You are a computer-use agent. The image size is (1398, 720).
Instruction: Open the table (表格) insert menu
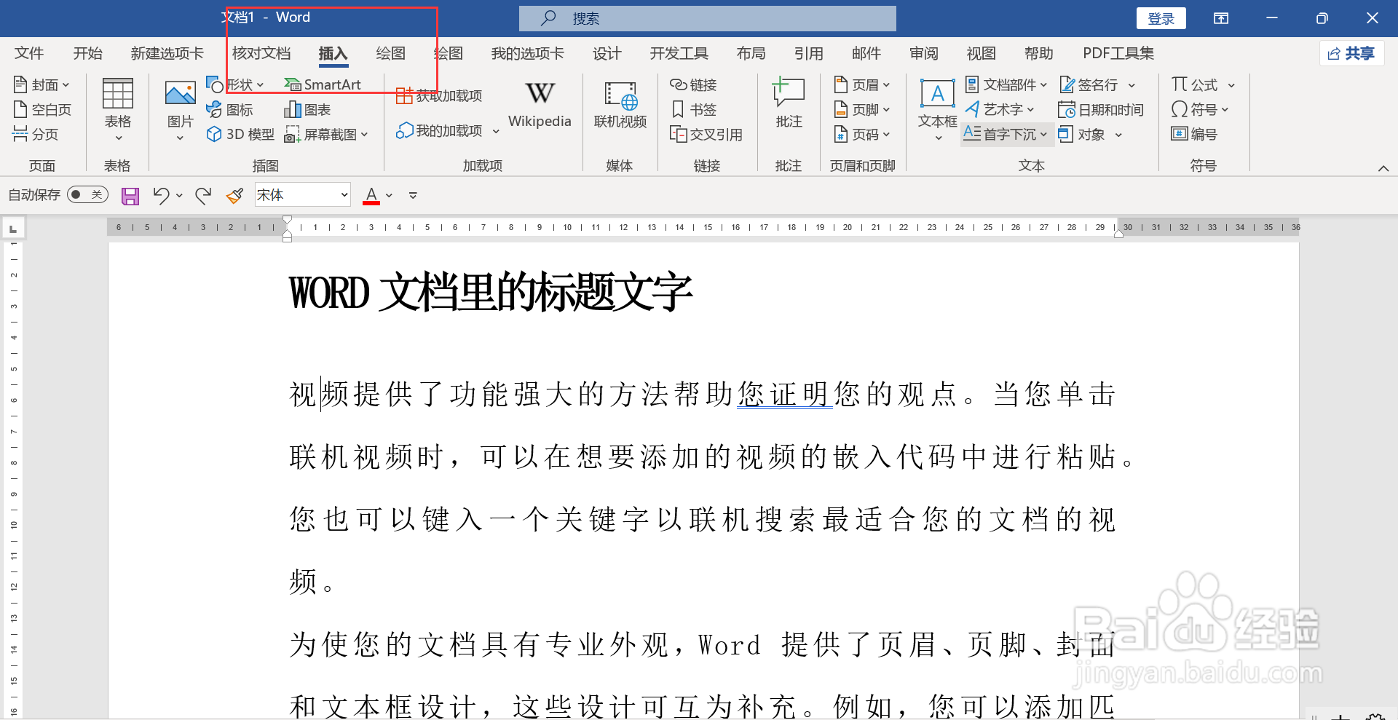(x=118, y=109)
